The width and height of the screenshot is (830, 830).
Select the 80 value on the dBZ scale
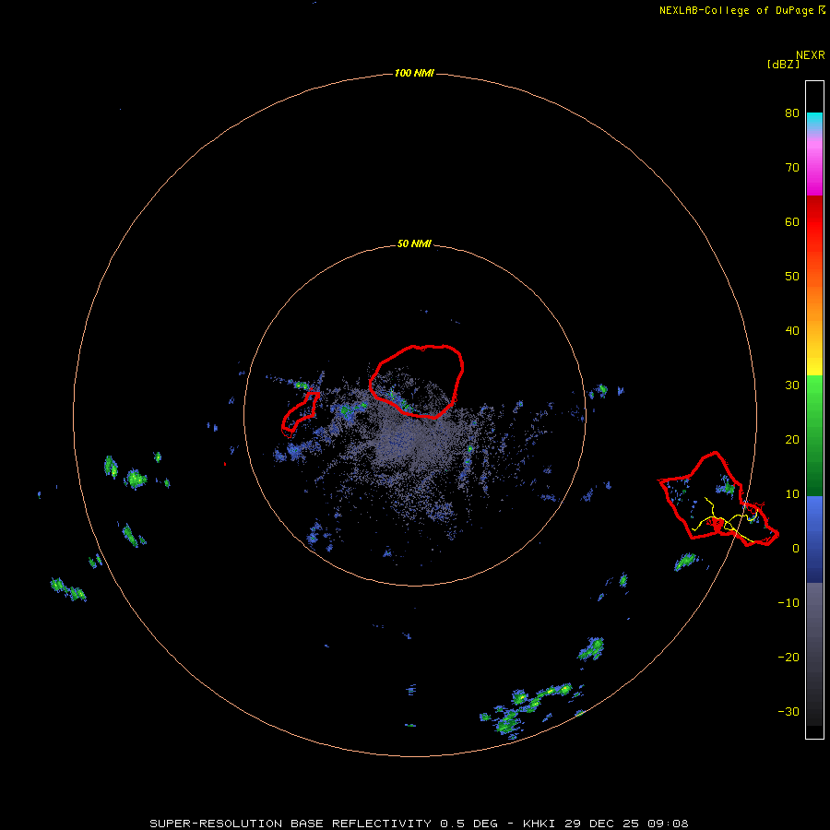tap(792, 113)
